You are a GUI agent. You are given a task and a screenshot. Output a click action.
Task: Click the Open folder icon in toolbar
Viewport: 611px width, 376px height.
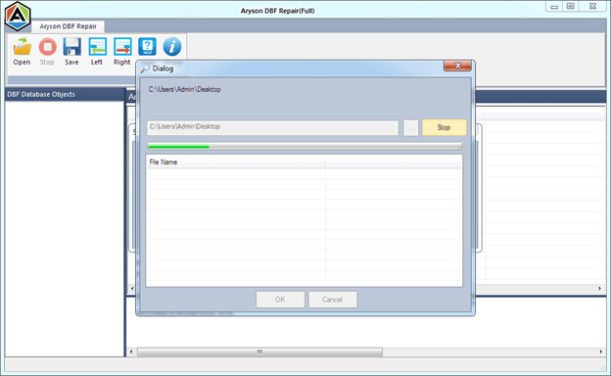pyautogui.click(x=22, y=47)
